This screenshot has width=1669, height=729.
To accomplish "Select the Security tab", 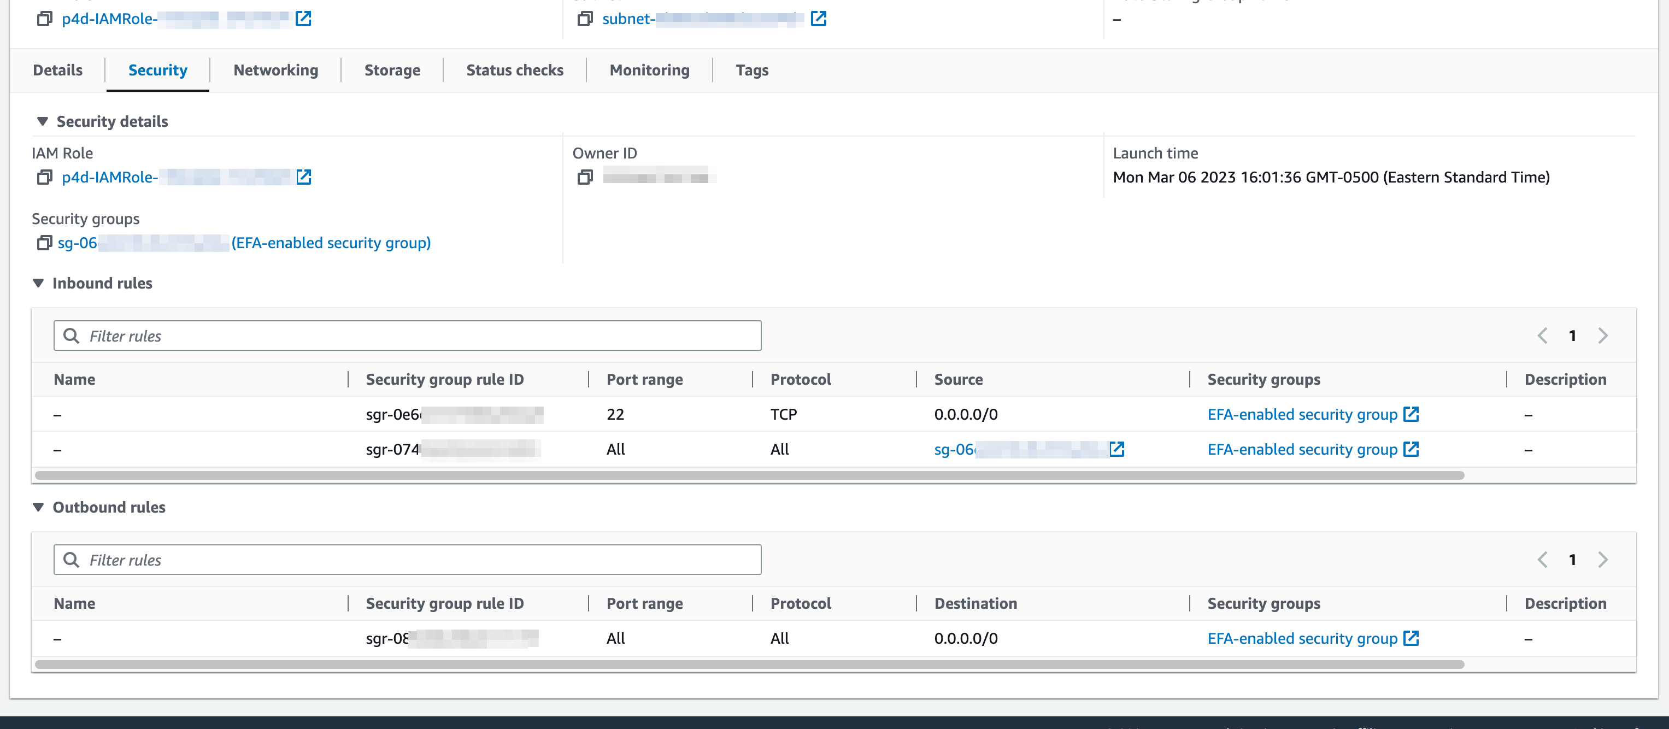I will [157, 70].
